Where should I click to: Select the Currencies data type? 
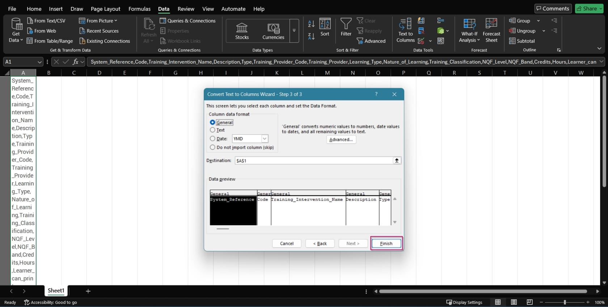coord(273,31)
